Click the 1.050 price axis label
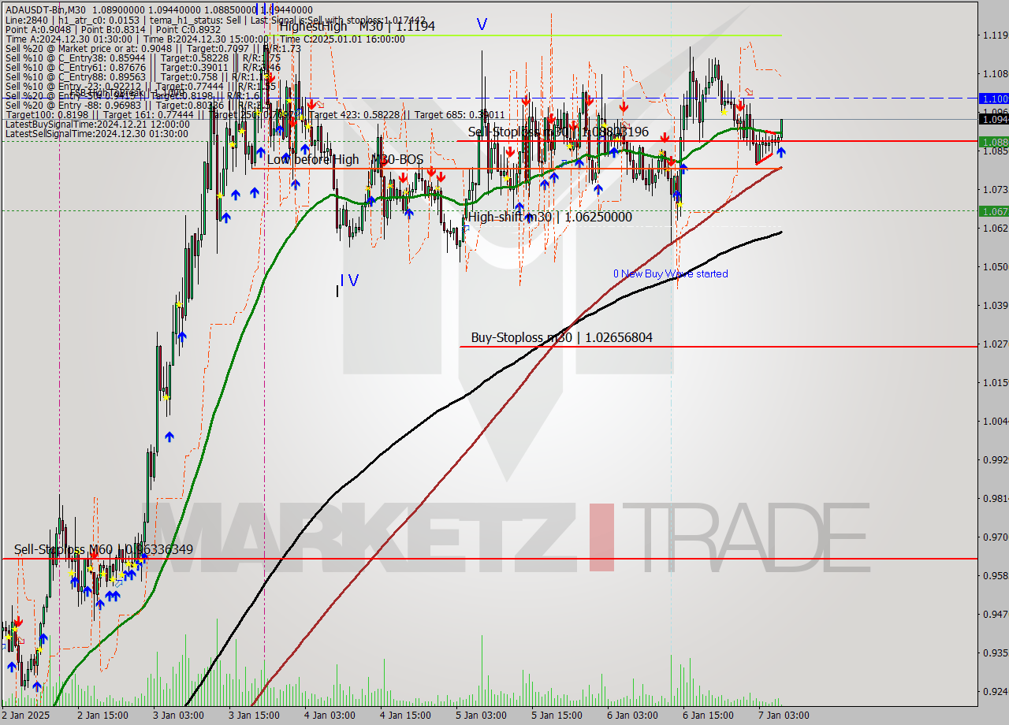Image resolution: width=1009 pixels, height=725 pixels. click(995, 267)
